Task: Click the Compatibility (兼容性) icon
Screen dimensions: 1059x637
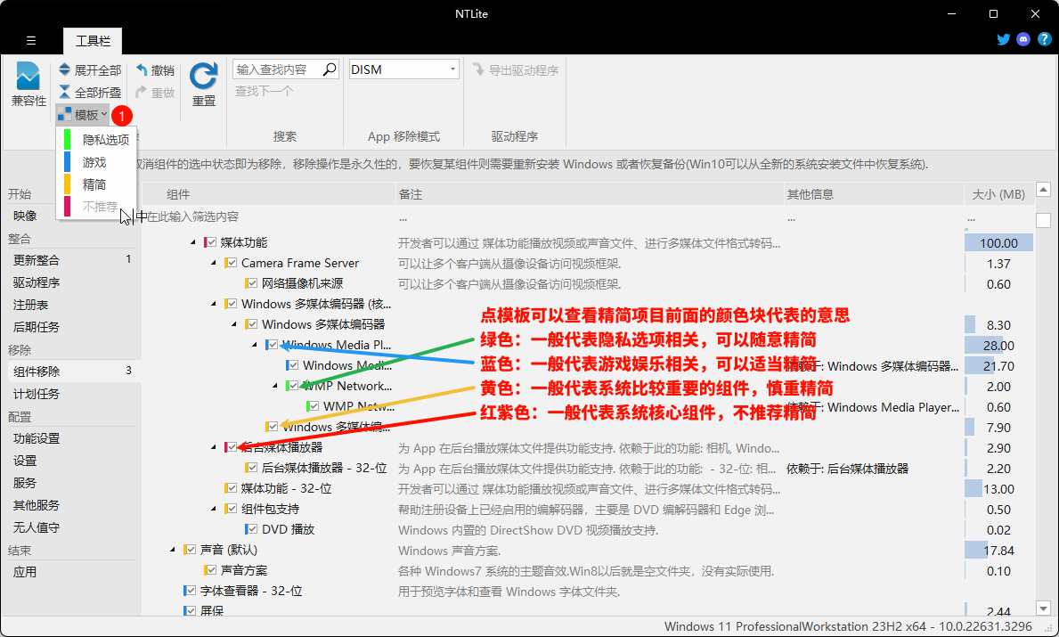Action: pyautogui.click(x=29, y=76)
